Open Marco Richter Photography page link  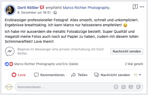point(86,8)
